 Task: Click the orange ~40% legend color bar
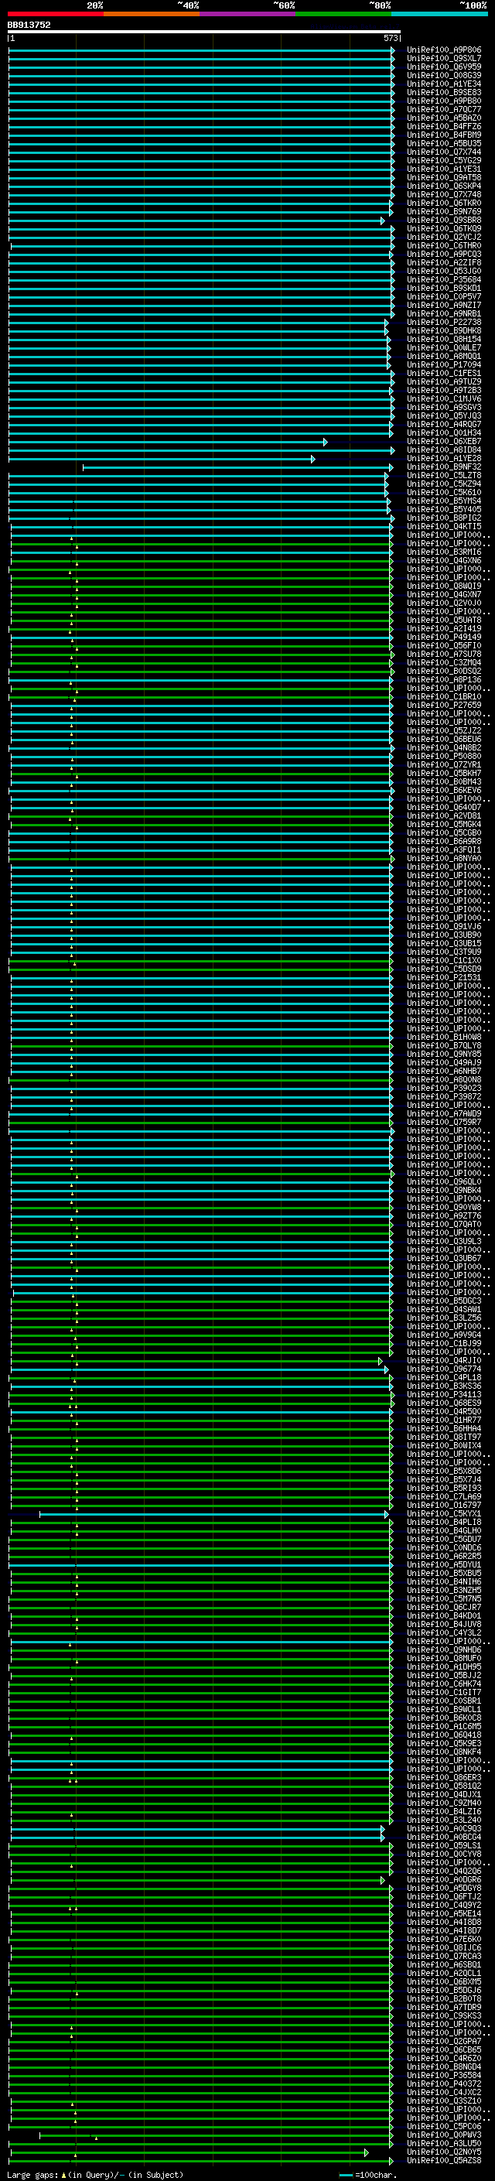152,14
